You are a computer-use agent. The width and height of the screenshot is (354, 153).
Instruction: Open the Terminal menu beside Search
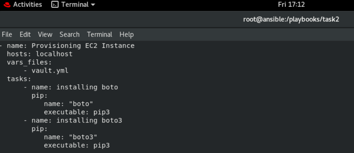click(100, 34)
